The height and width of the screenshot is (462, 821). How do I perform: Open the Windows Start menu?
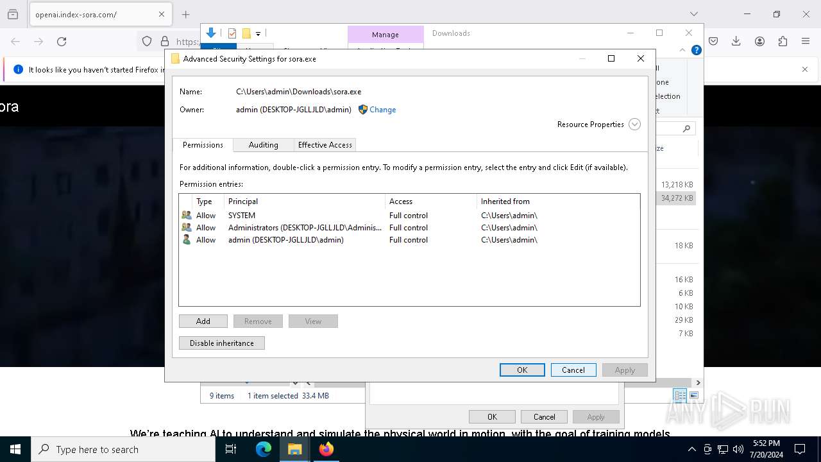coord(15,449)
